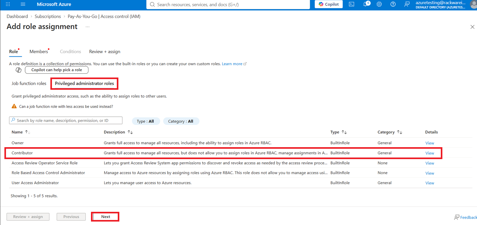Click the Next button
This screenshot has width=477, height=225.
click(x=106, y=217)
